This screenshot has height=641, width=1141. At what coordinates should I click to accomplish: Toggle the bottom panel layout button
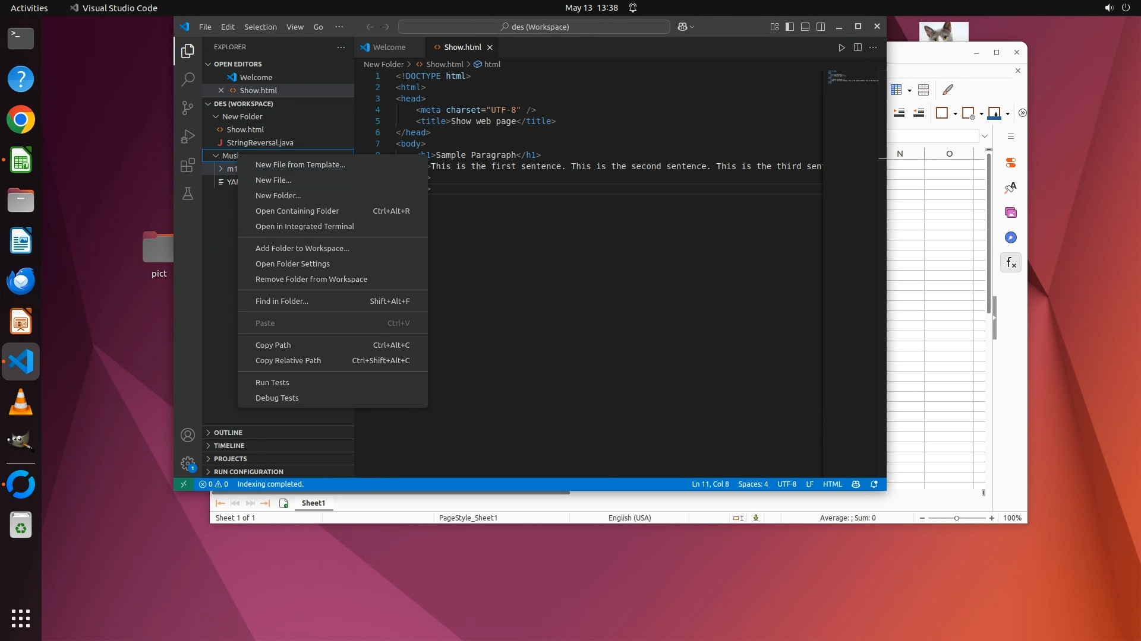pyautogui.click(x=805, y=27)
